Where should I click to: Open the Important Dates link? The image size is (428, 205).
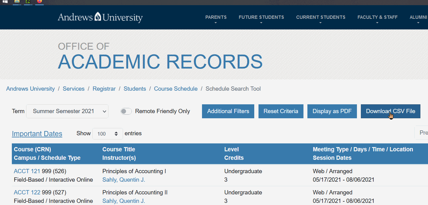[x=37, y=134]
